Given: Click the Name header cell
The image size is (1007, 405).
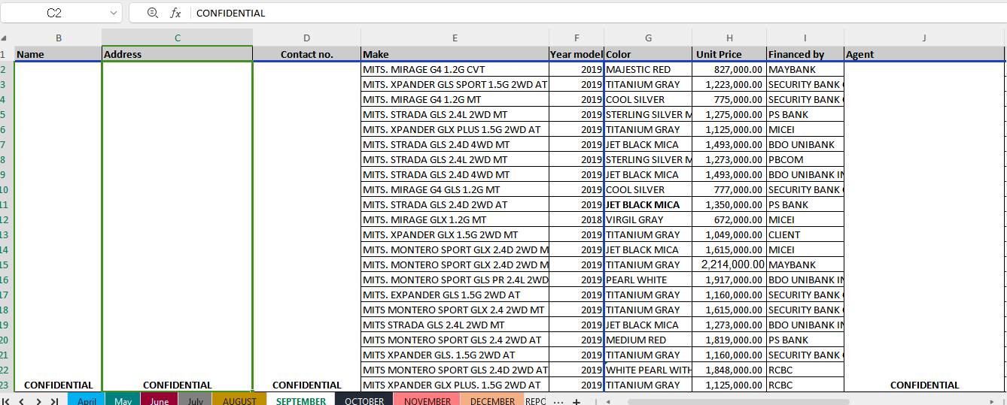Looking at the screenshot, I should 59,54.
